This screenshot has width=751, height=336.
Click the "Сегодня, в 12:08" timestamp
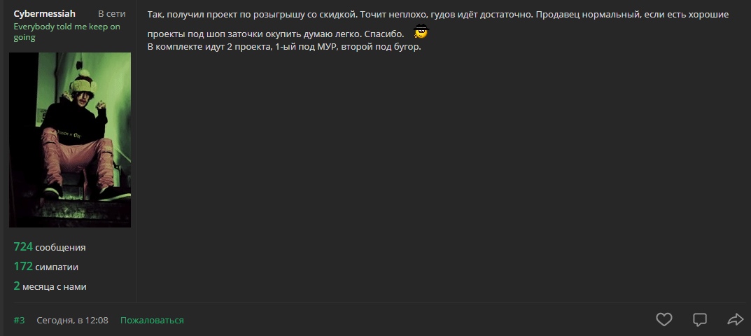click(72, 320)
